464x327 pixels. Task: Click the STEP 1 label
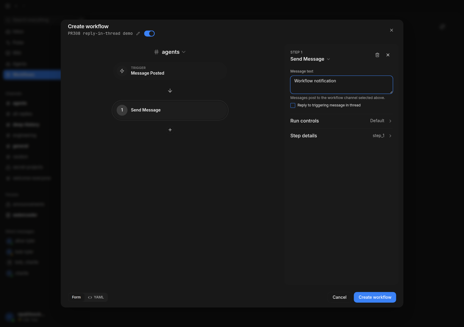pyautogui.click(x=296, y=52)
